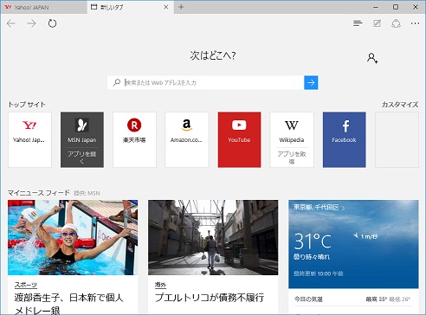Screen dimensions: 426x315
Task: Click アプリを開く under MSN Japan
Action: (82, 157)
